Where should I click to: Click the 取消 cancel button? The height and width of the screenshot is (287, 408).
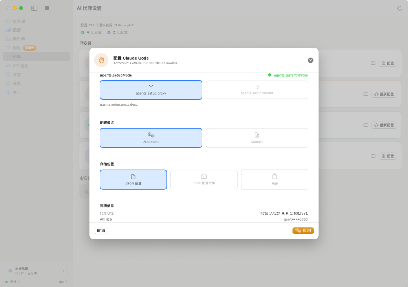pos(101,230)
